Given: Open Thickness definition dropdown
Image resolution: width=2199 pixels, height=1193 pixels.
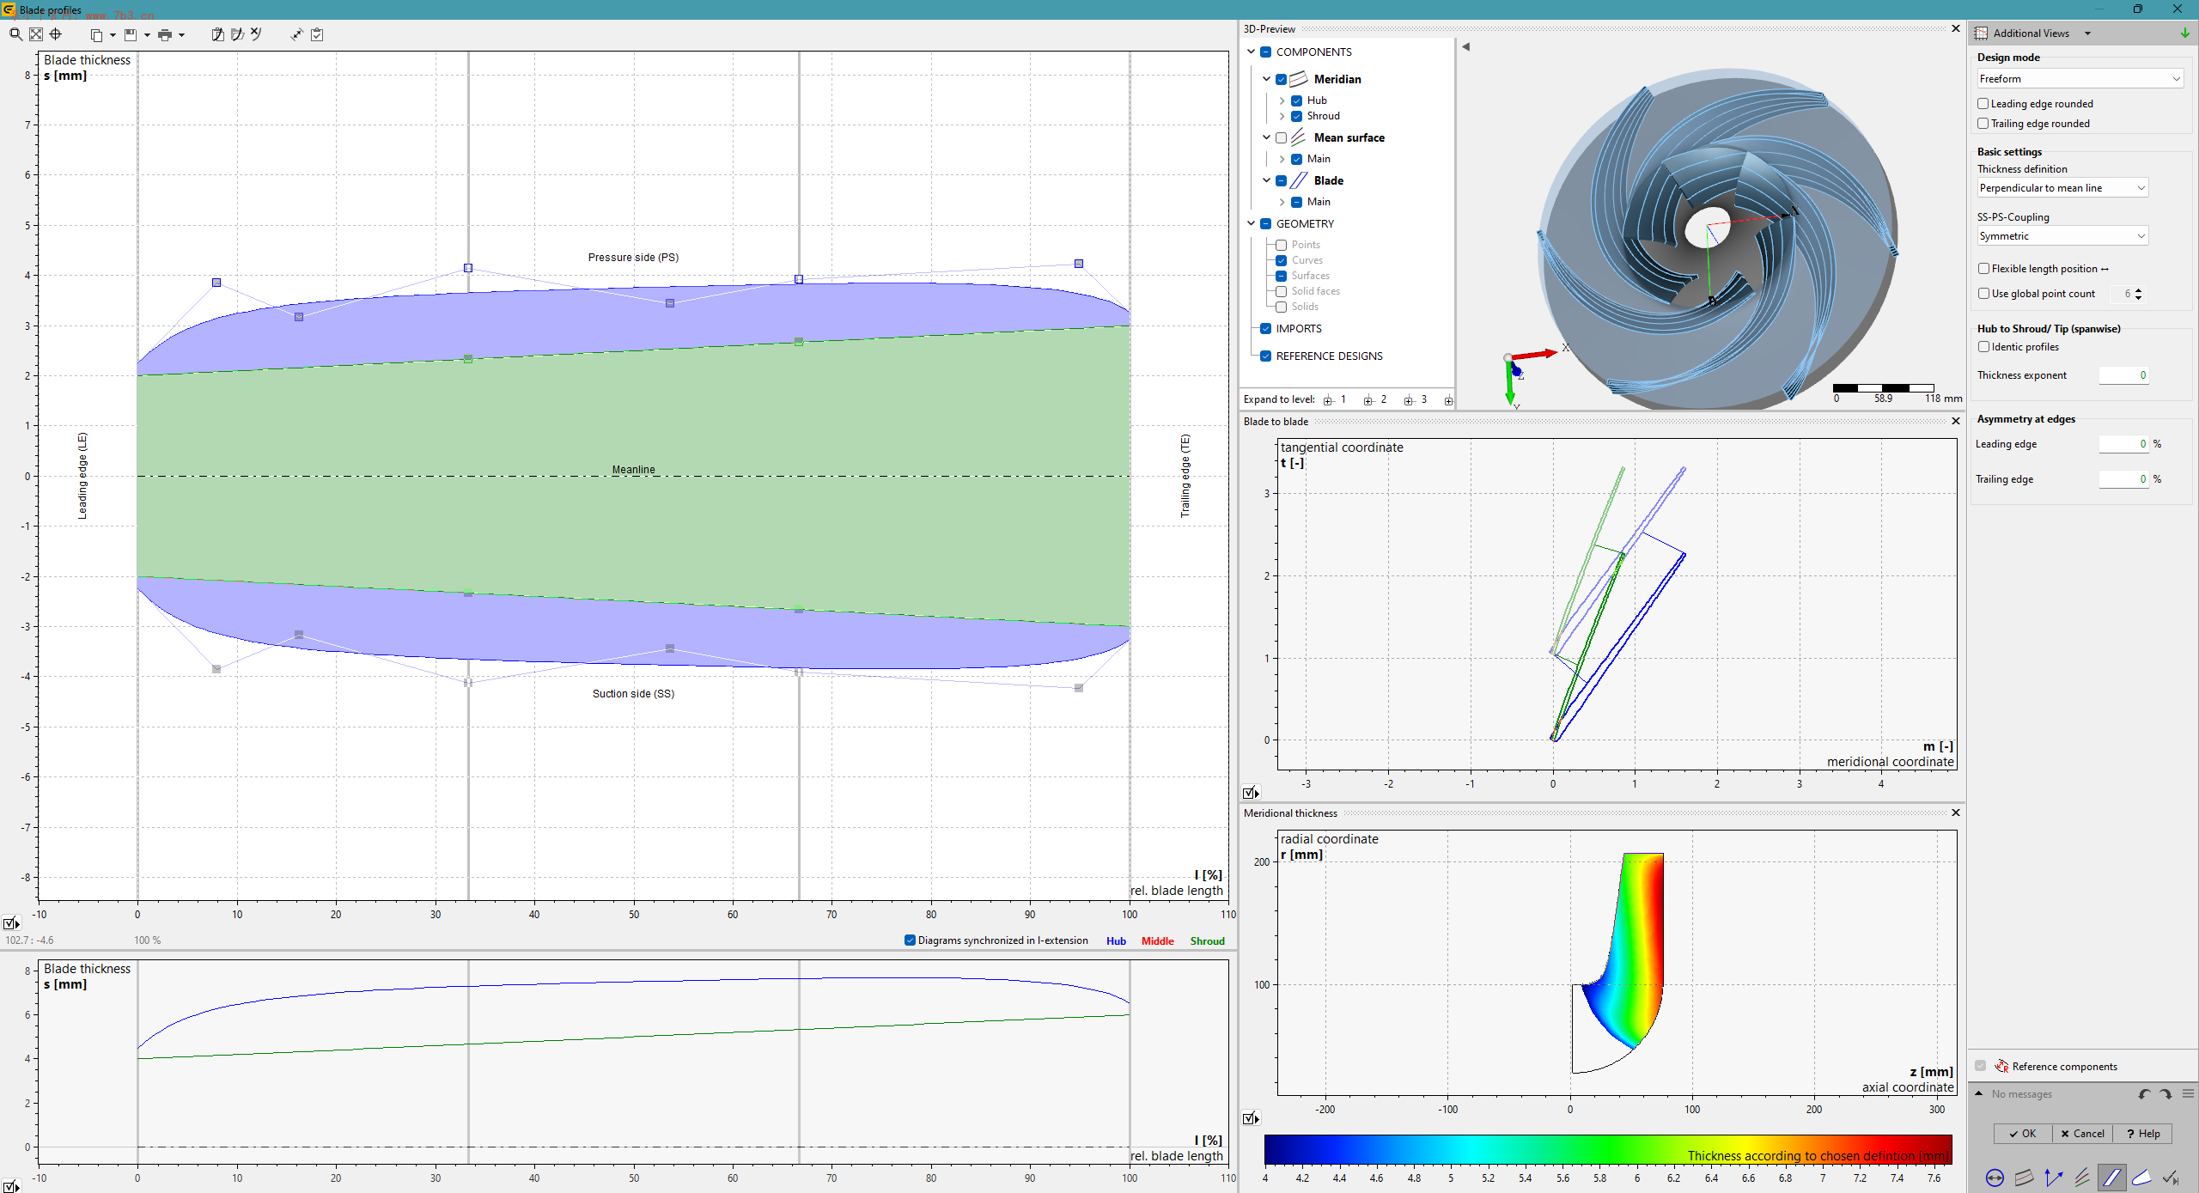Looking at the screenshot, I should [x=2062, y=187].
